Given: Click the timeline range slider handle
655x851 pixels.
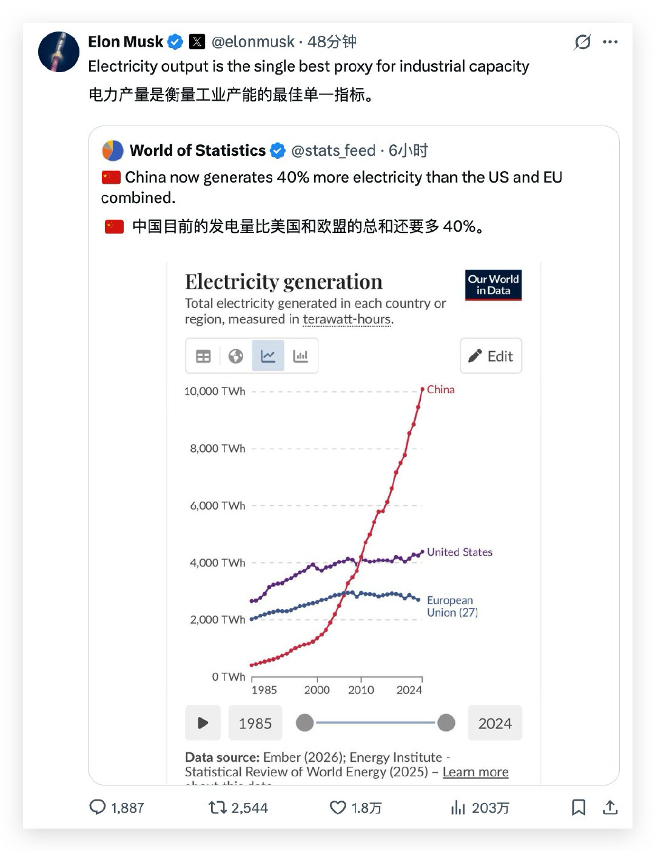Looking at the screenshot, I should click(x=447, y=722).
